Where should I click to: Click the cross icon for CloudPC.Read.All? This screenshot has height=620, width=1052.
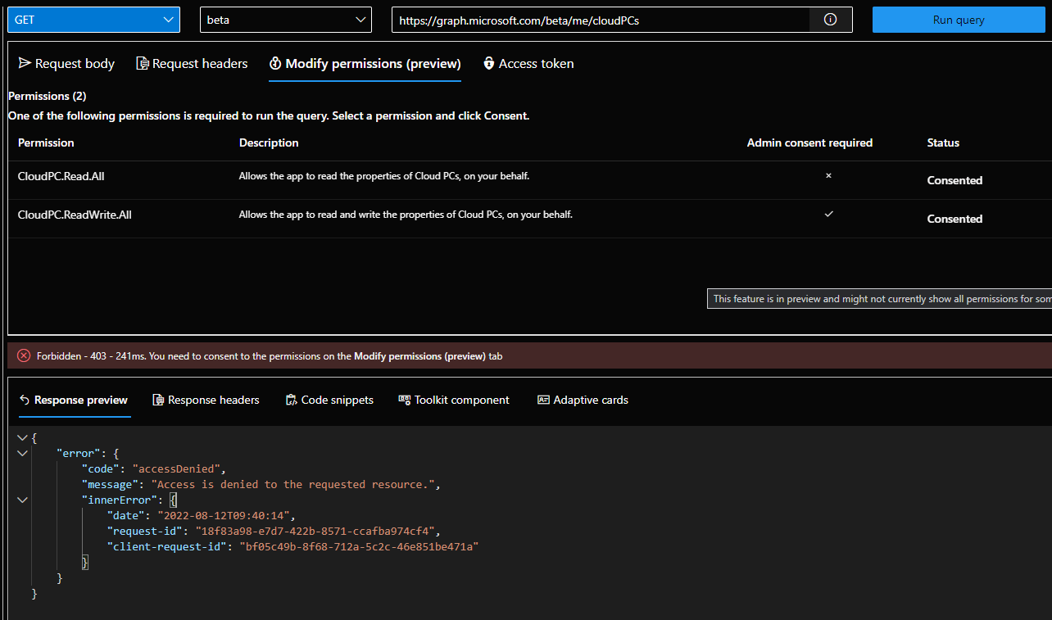[x=828, y=175]
